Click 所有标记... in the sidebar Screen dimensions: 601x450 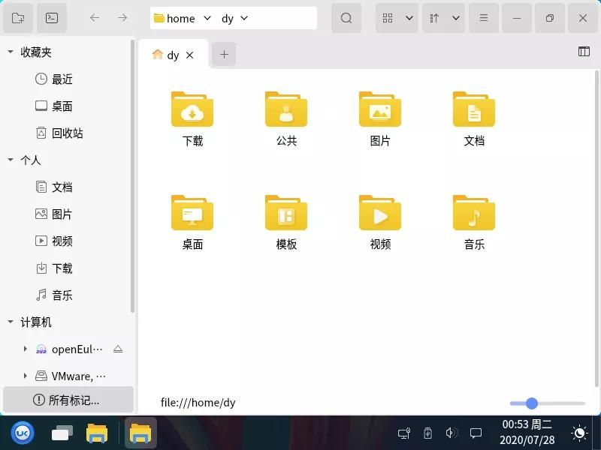coord(68,400)
